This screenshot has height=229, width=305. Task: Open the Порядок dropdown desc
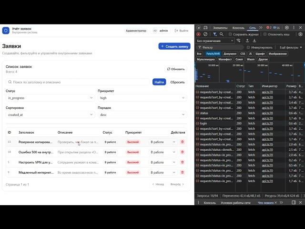[142, 114]
